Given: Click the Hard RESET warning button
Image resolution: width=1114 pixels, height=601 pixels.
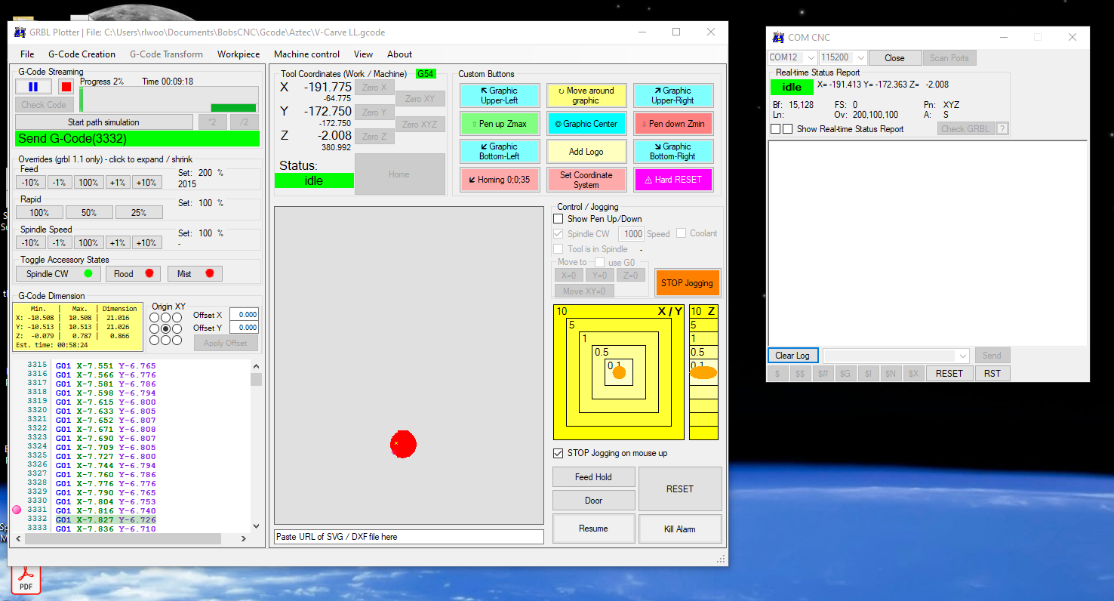Looking at the screenshot, I should [672, 180].
